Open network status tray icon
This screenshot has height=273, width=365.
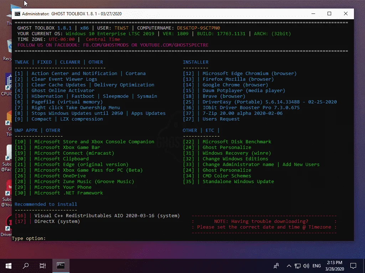pos(298,266)
